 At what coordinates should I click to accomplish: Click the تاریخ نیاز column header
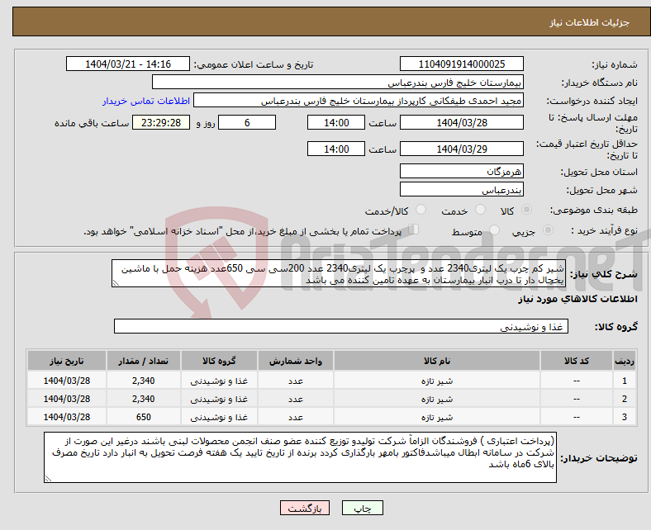(66, 361)
